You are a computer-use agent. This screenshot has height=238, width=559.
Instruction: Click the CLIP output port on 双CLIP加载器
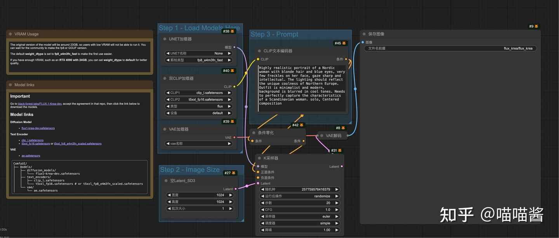coord(234,87)
